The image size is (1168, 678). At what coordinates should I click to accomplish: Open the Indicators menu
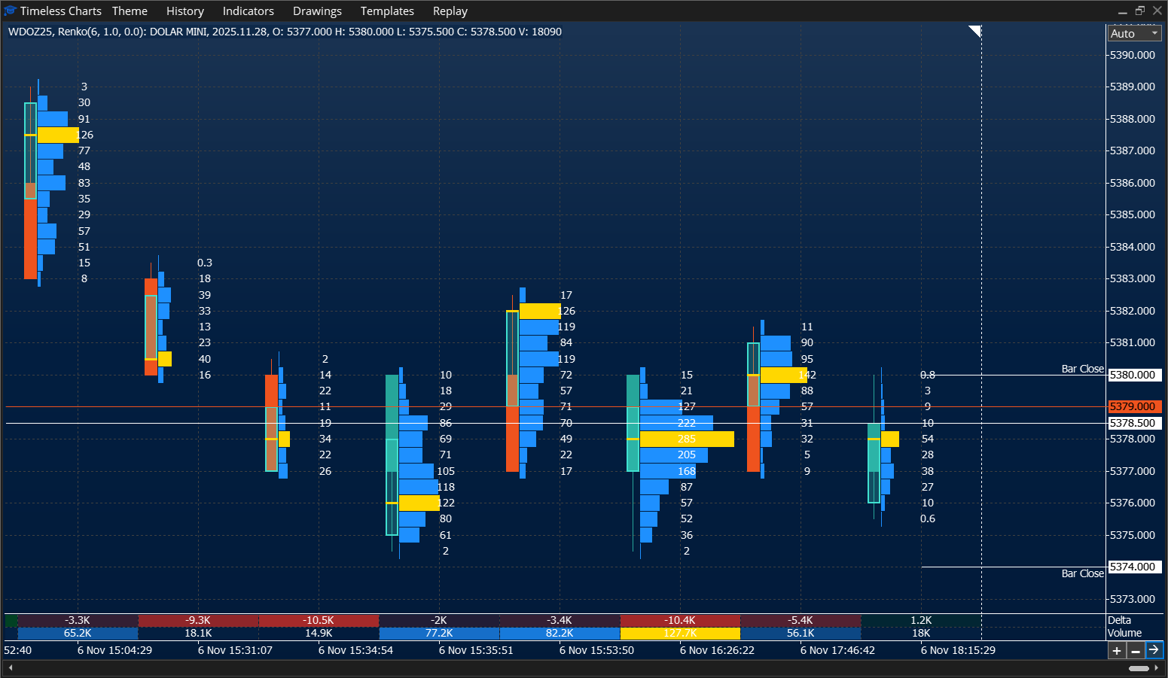tap(248, 11)
